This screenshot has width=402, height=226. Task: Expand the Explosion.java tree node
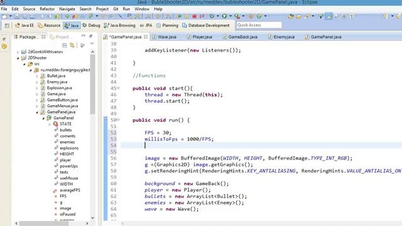pyautogui.click(x=36, y=88)
